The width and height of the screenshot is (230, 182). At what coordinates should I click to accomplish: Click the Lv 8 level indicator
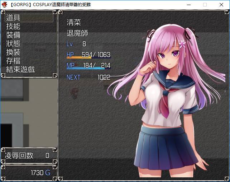76,44
